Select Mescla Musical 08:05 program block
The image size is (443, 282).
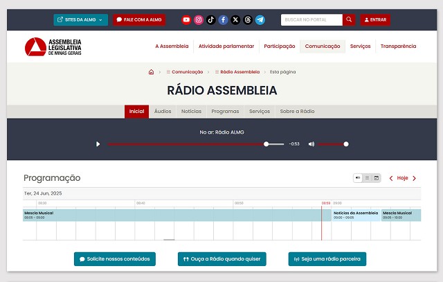177,215
